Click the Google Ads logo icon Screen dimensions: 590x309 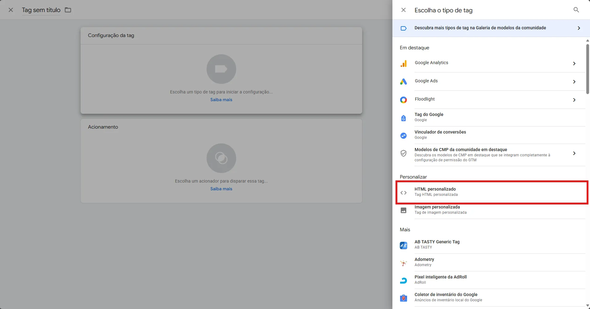(404, 82)
